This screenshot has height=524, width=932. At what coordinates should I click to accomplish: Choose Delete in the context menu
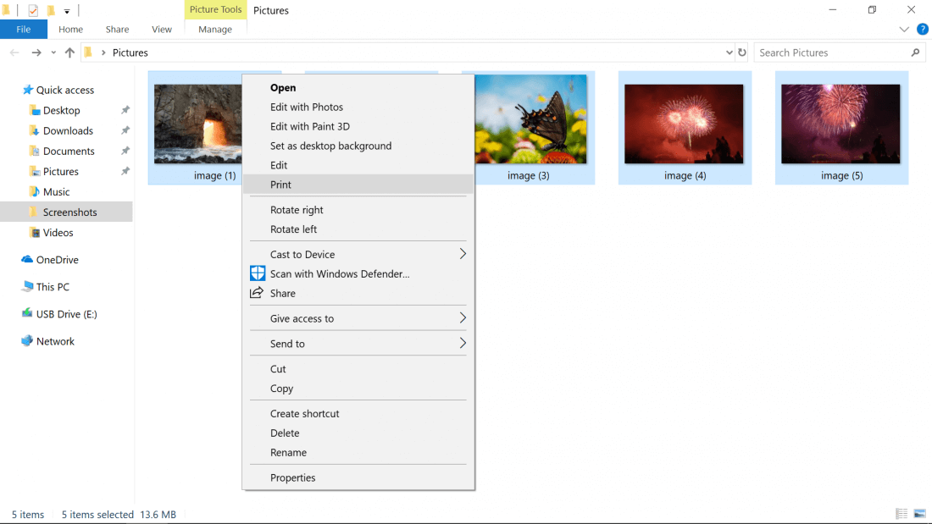[x=358, y=433]
